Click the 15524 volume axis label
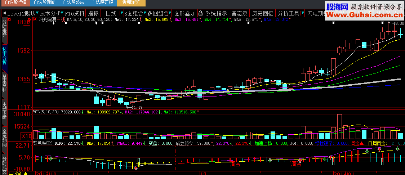 22,126
